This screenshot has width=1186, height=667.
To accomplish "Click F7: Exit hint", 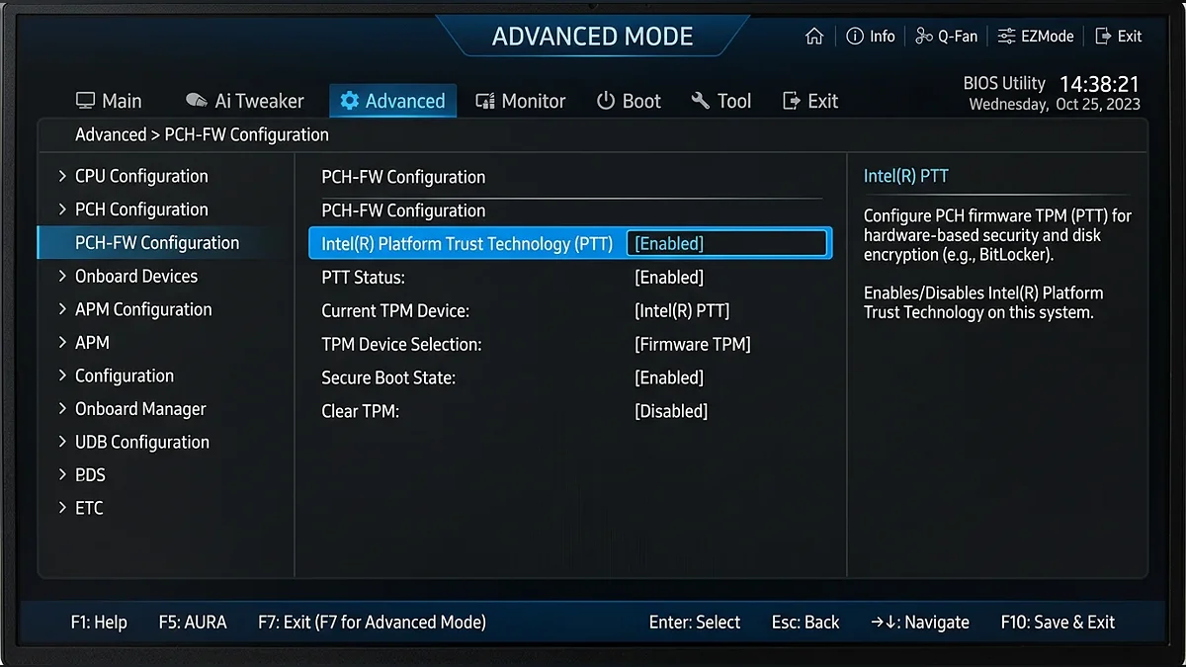I will (x=372, y=623).
